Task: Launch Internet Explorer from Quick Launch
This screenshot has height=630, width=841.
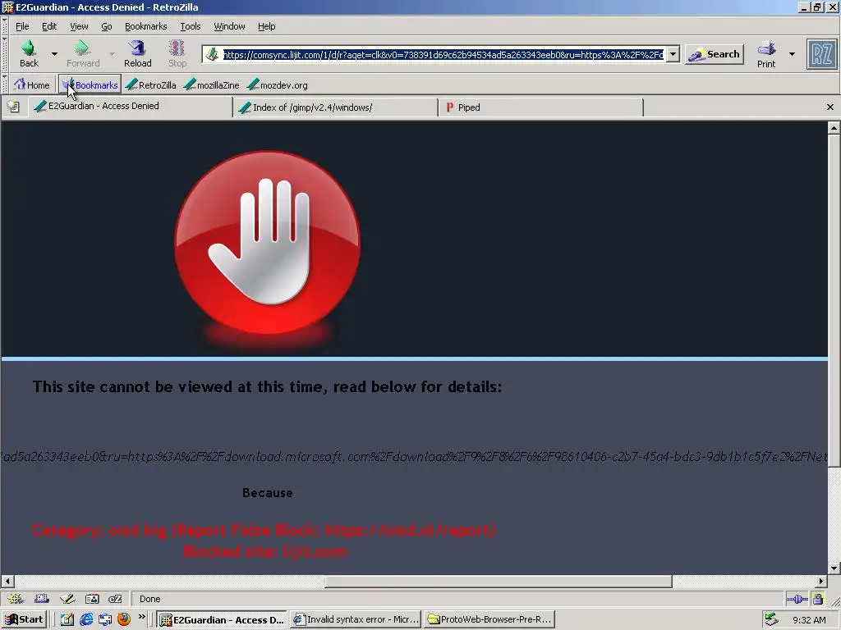Action: [86, 619]
